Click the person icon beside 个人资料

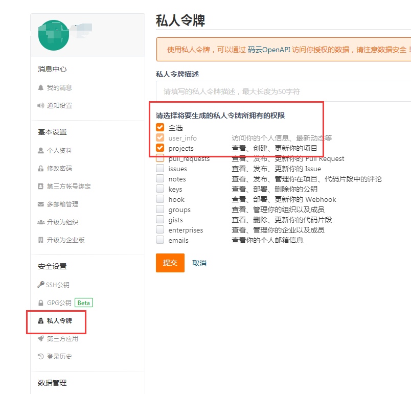click(x=40, y=151)
